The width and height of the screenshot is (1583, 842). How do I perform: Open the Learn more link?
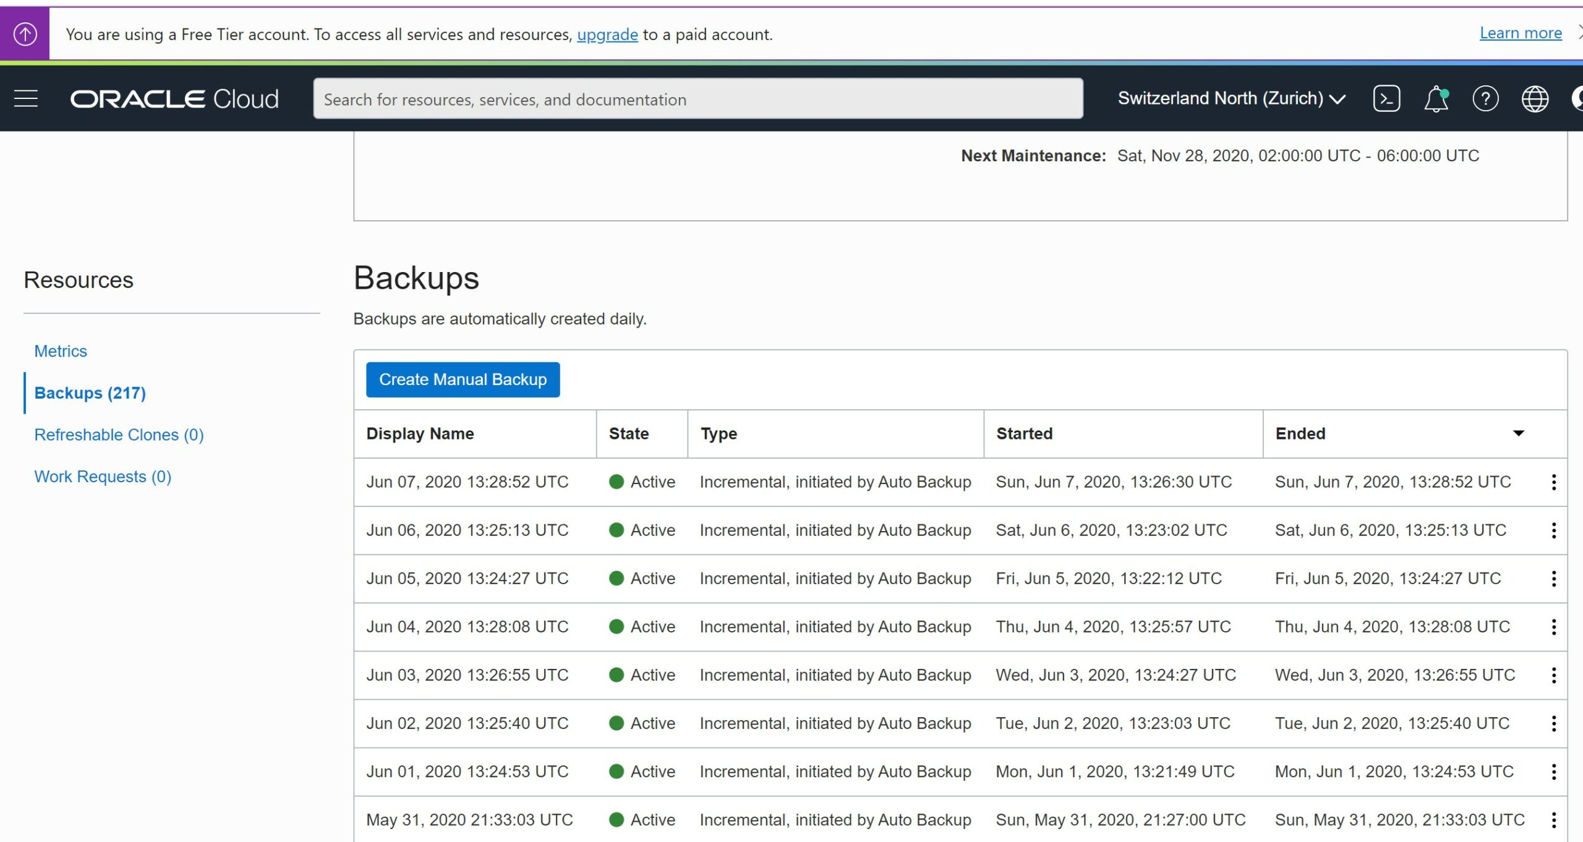tap(1521, 33)
